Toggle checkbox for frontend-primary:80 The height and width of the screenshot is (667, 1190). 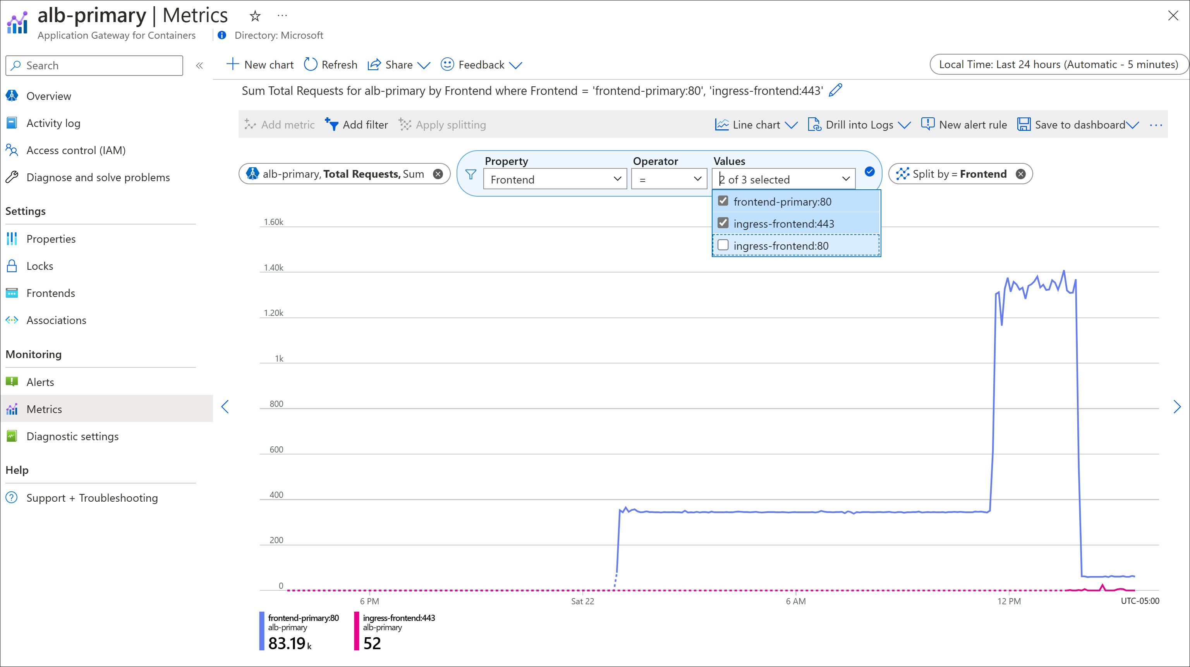[723, 201]
